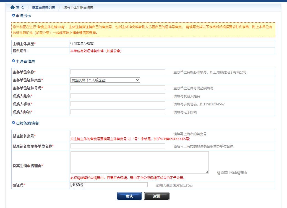
Task: Click the 拟注销备案主办单位名称 input field
Action: 118,146
